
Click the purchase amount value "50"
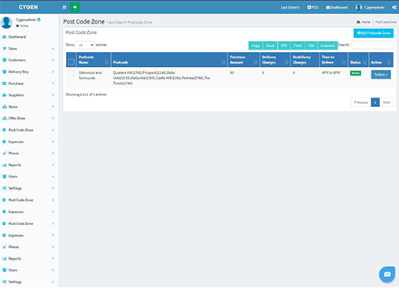pyautogui.click(x=232, y=72)
